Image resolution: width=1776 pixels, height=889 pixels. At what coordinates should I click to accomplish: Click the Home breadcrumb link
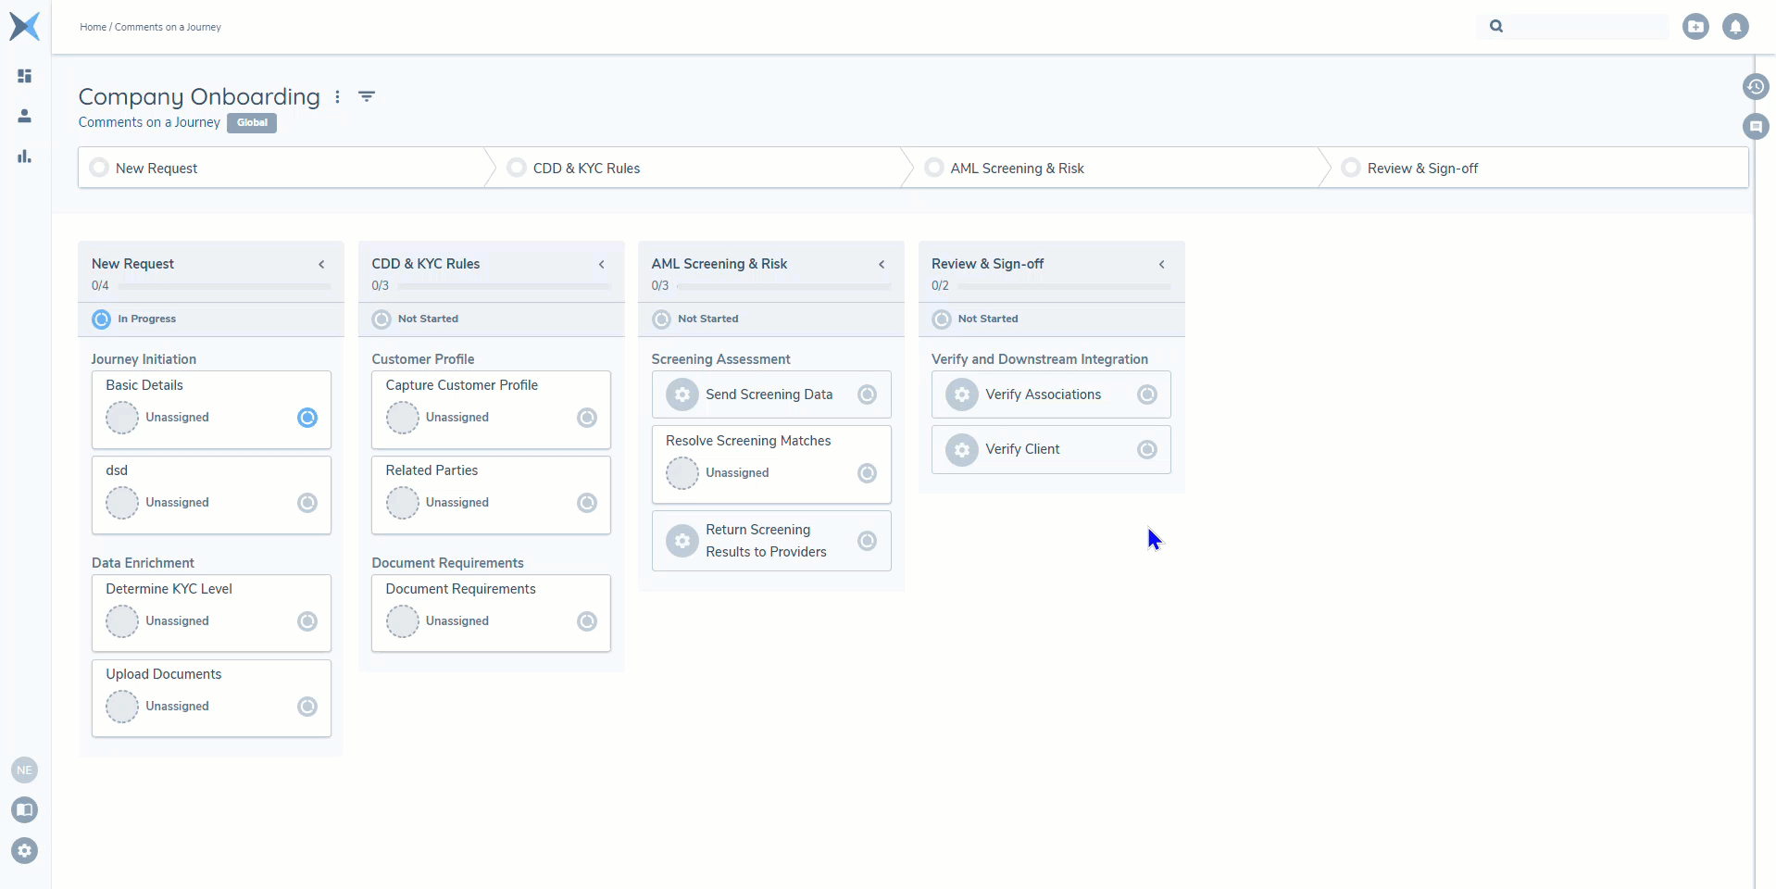[x=93, y=27]
